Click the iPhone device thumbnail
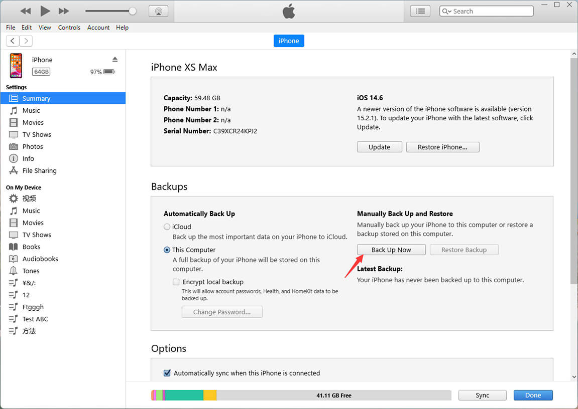 tap(16, 66)
